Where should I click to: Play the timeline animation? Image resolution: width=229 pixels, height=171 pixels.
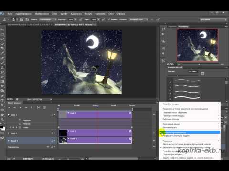(x=20, y=108)
